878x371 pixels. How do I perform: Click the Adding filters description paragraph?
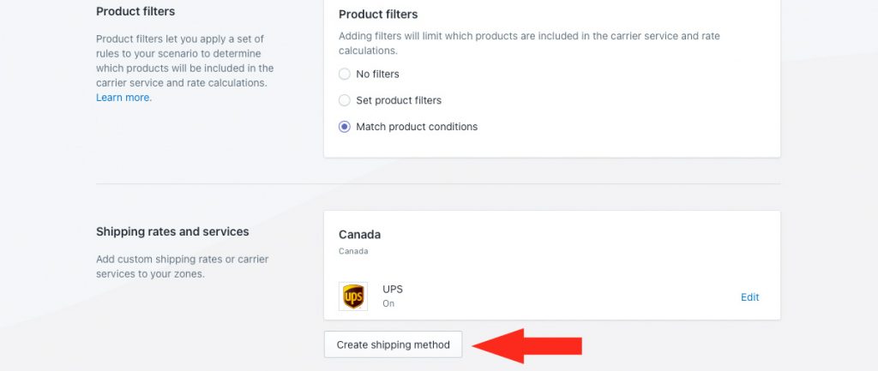tap(529, 43)
